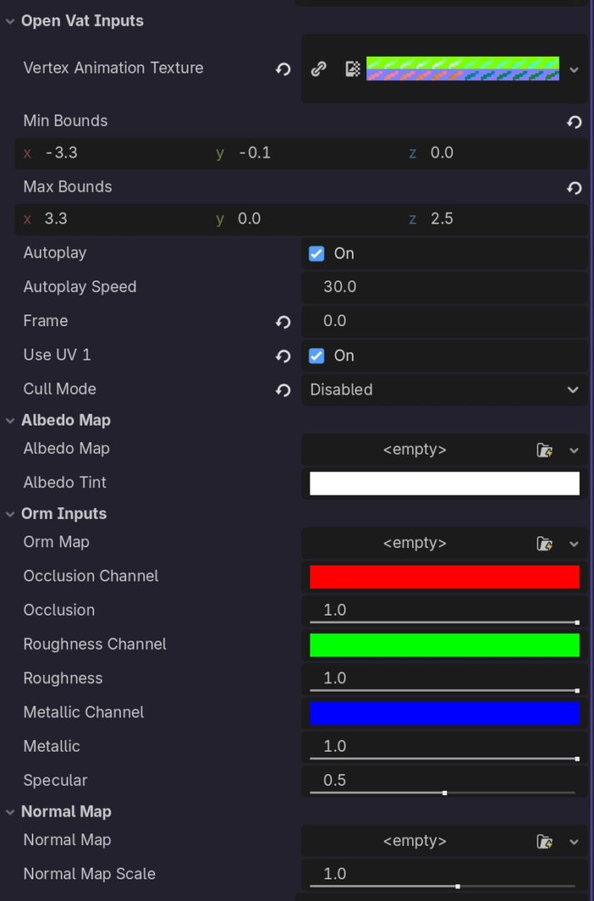Reset the Frame property
The width and height of the screenshot is (594, 901).
283,322
